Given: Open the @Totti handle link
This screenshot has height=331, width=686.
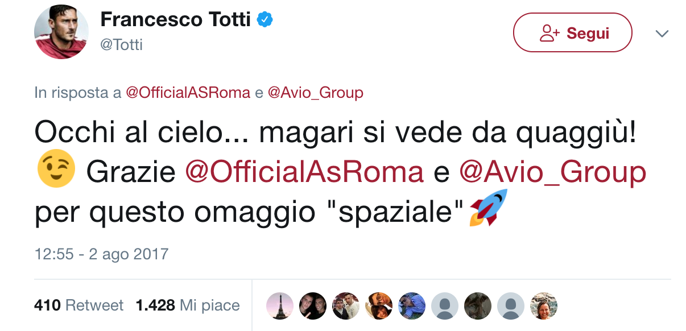Looking at the screenshot, I should click(121, 44).
